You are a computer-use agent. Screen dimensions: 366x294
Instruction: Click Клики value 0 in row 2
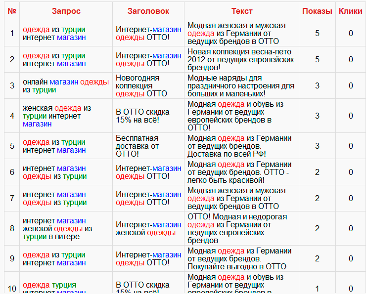click(351, 59)
